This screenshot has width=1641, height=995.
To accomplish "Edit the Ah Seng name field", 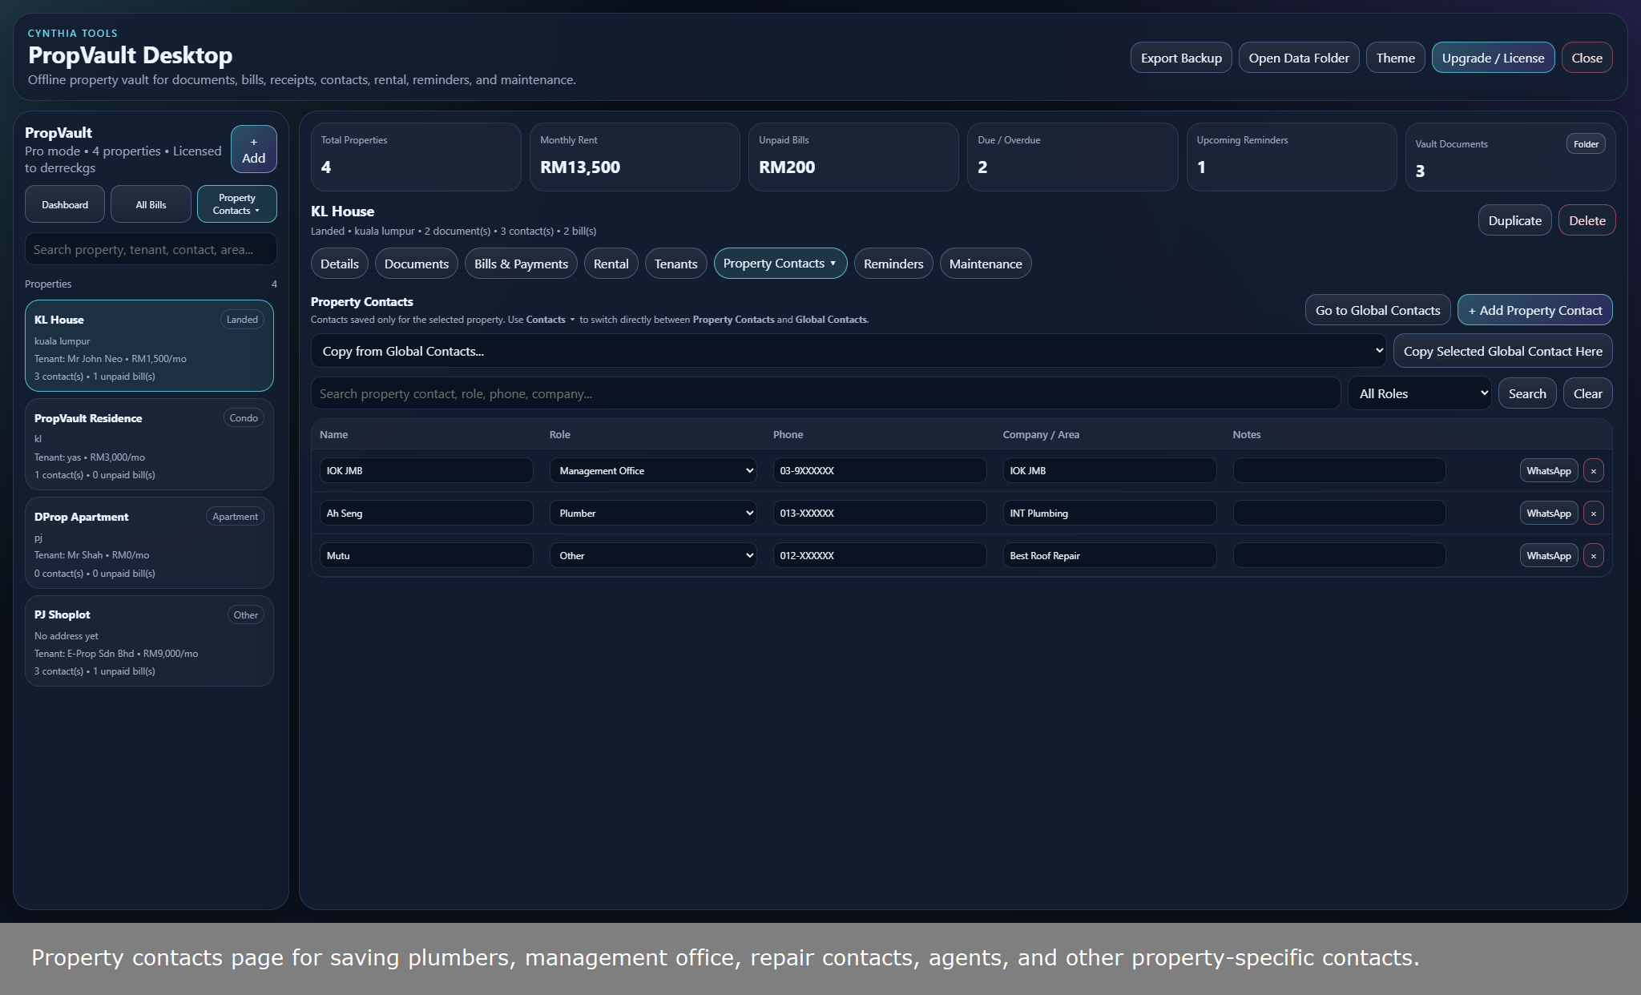I will pyautogui.click(x=426, y=514).
